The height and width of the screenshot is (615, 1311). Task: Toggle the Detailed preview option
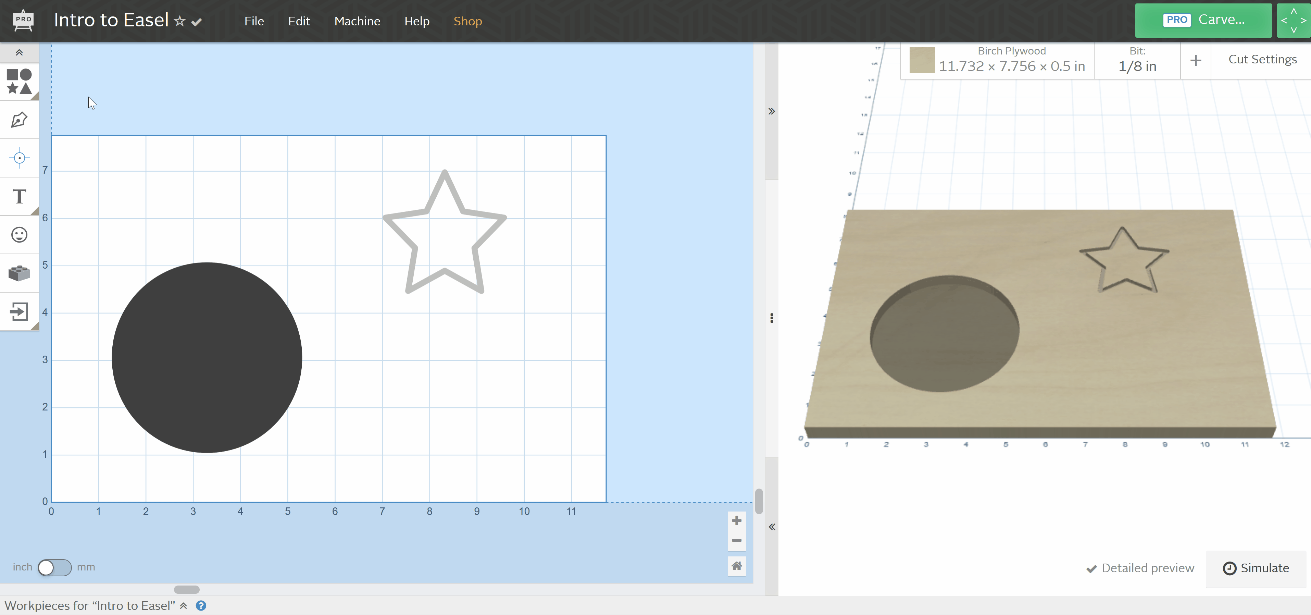(1140, 568)
